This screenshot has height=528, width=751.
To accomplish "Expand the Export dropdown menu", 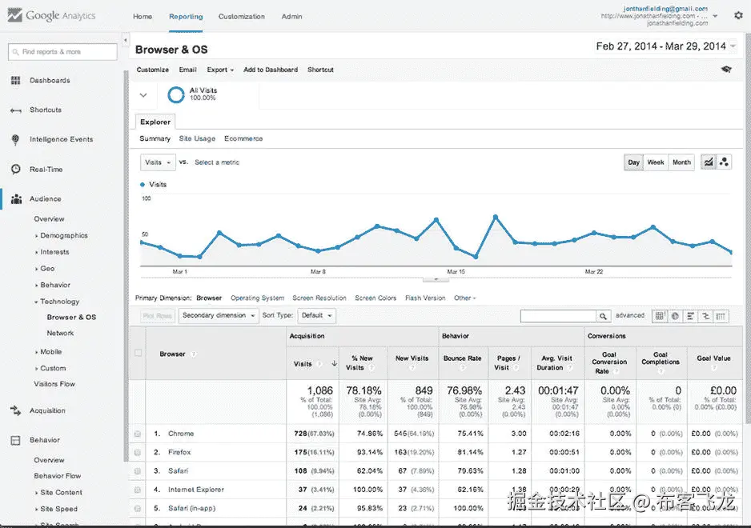I will click(220, 70).
